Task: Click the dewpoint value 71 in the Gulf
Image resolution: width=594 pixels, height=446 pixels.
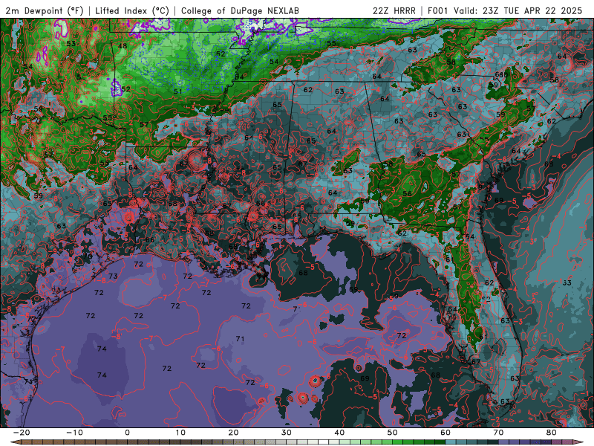Action: (240, 339)
